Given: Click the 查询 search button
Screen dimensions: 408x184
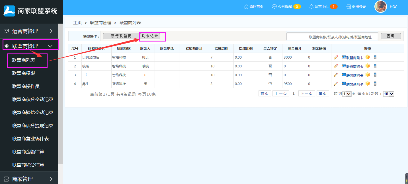Looking at the screenshot, I should (x=391, y=36).
